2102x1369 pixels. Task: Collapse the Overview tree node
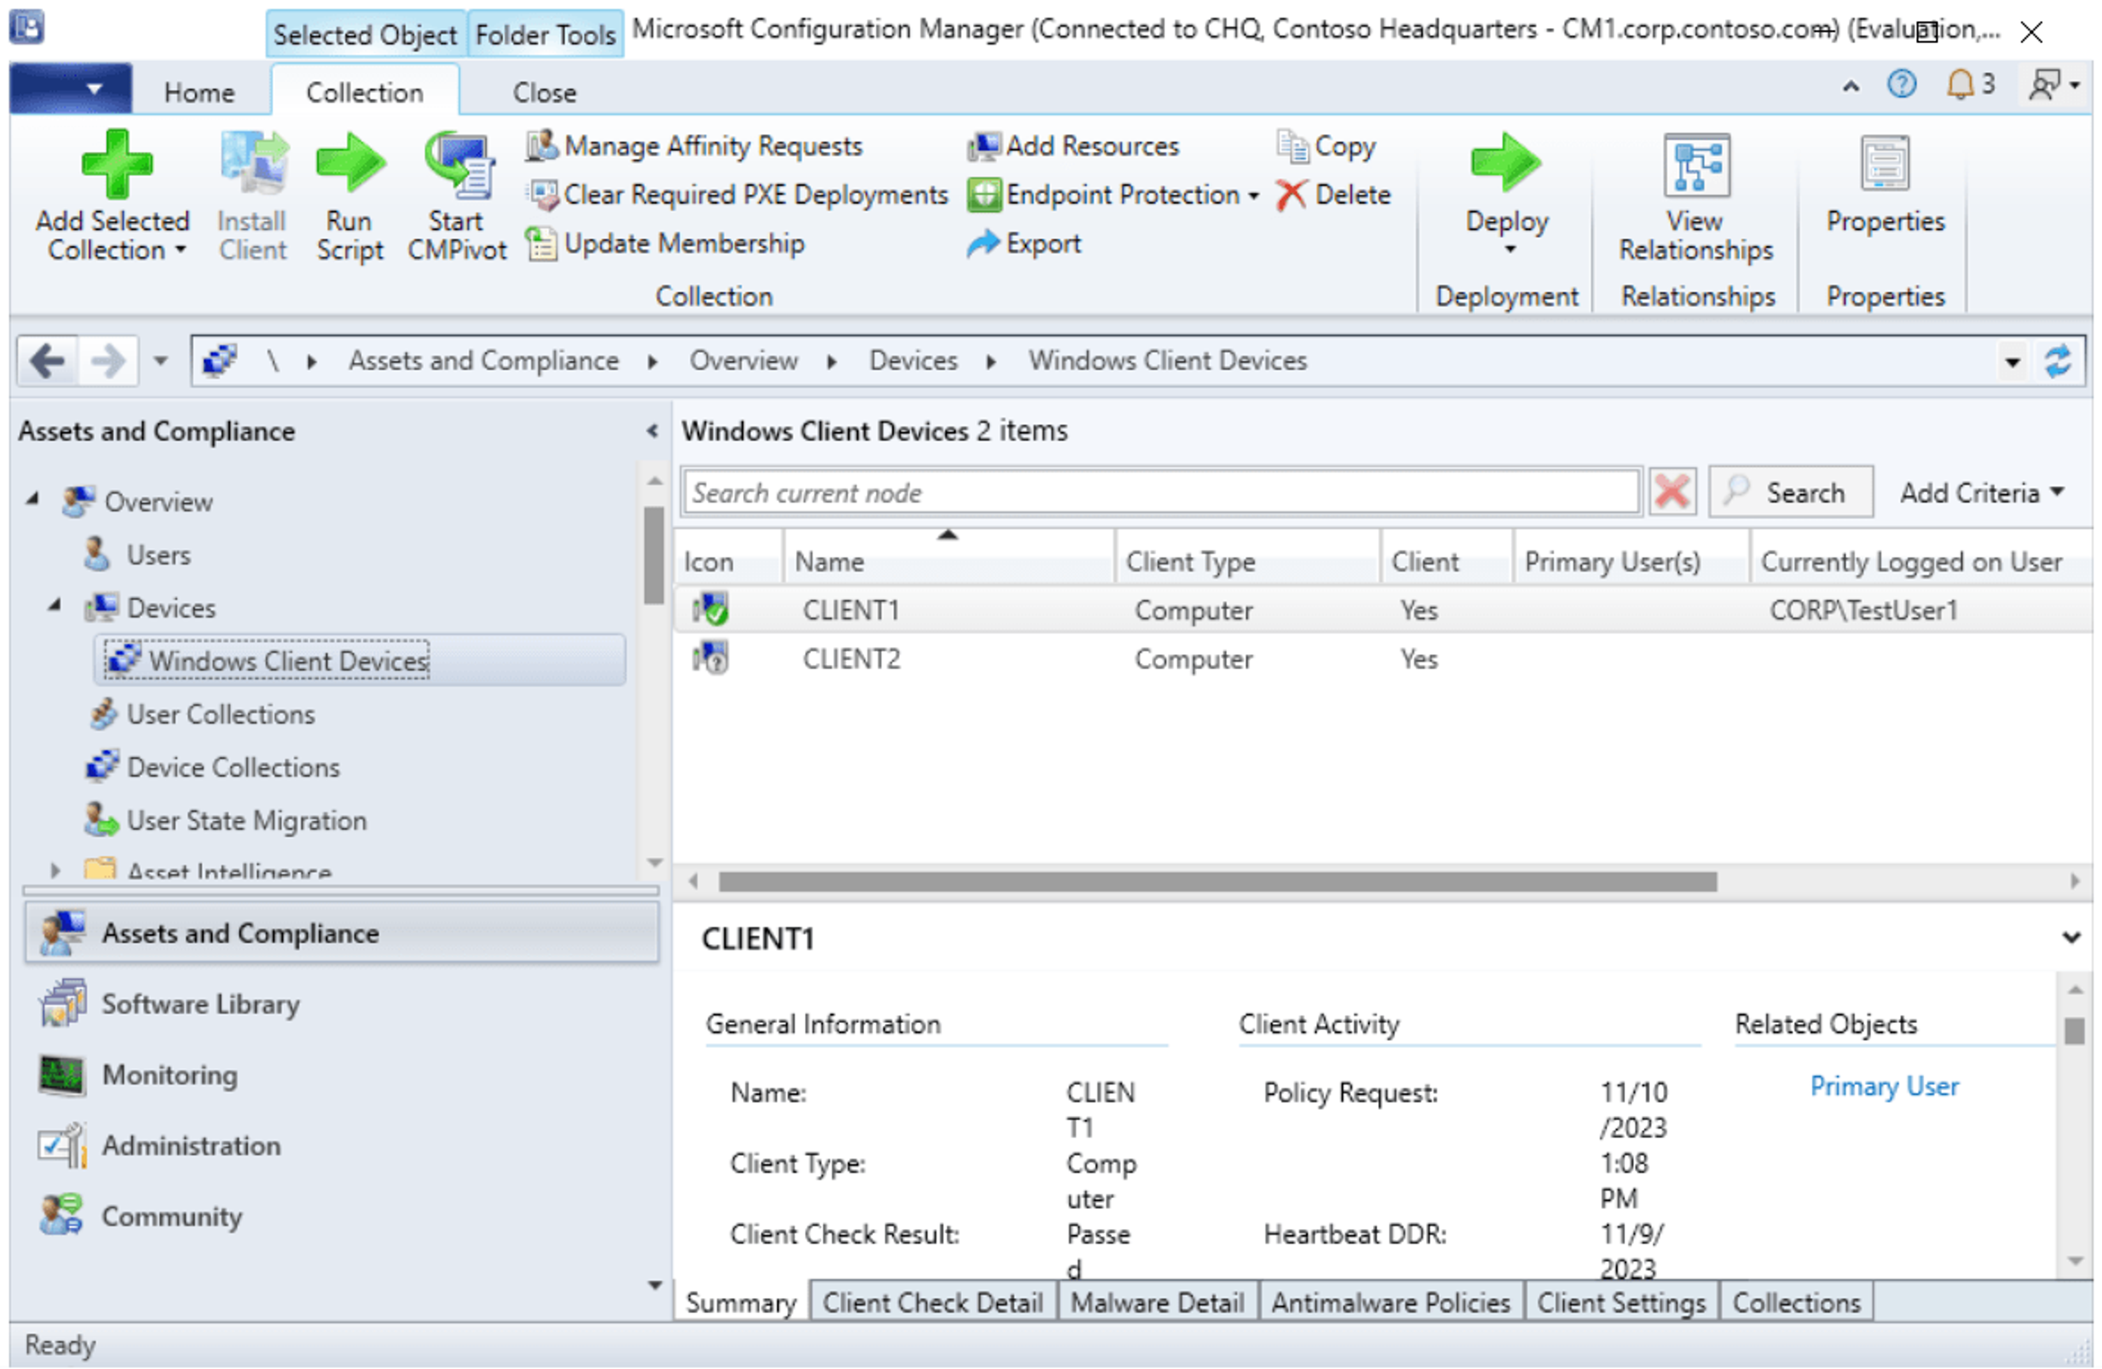pos(33,500)
